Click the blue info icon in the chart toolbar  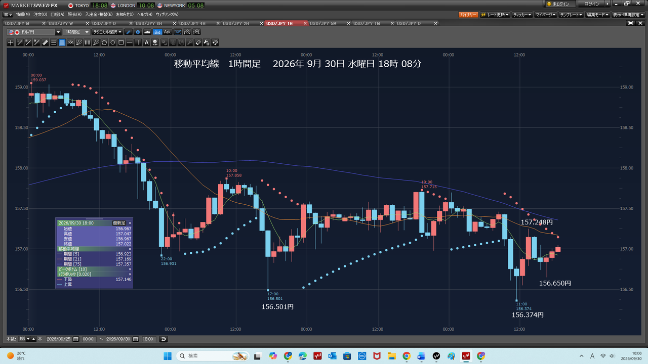[138, 32]
